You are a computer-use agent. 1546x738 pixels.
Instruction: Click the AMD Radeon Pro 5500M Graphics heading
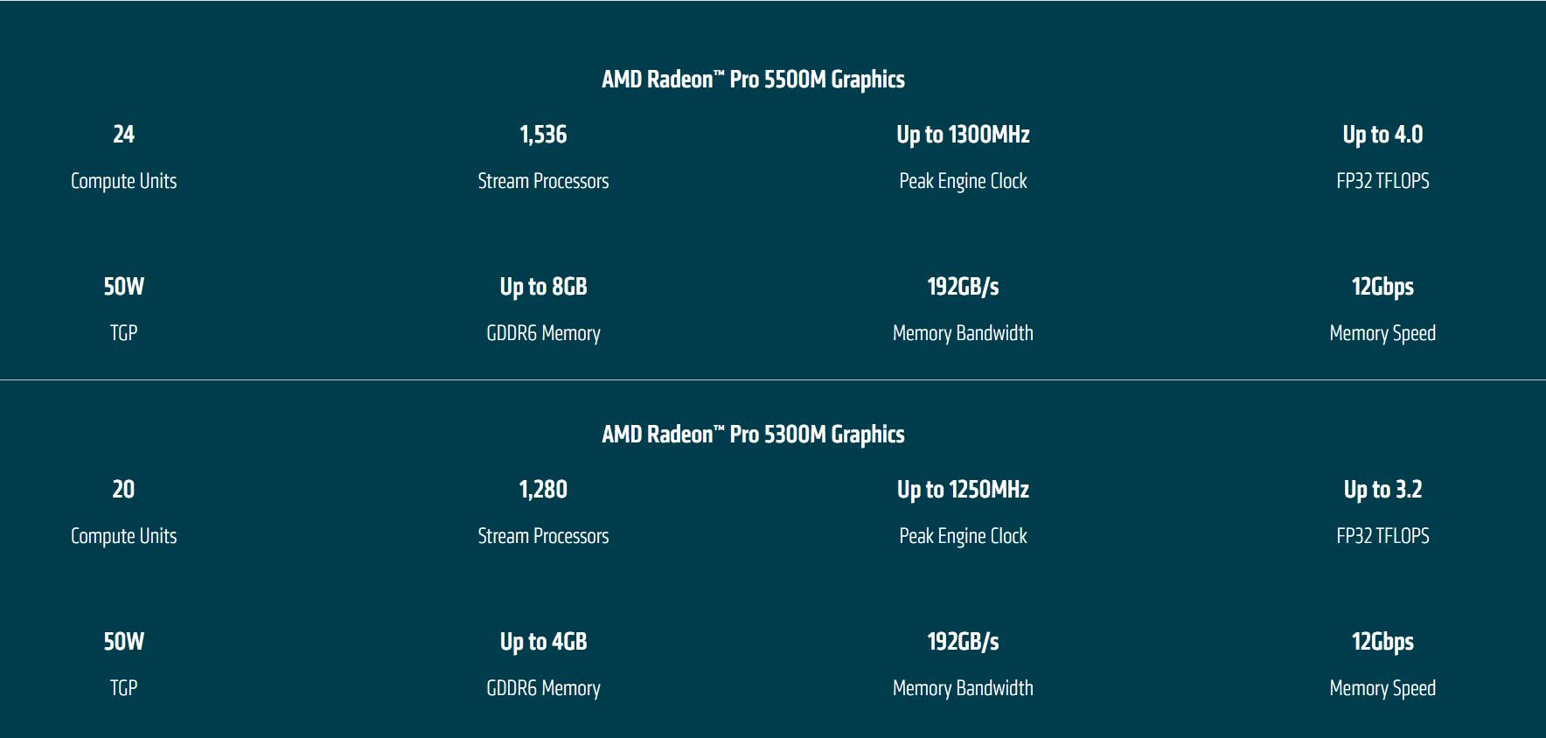753,80
